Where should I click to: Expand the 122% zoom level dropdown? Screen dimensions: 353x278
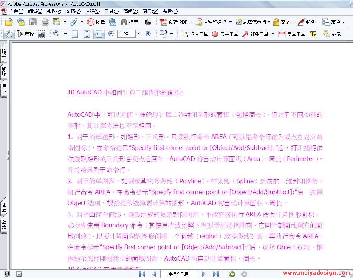pos(138,34)
